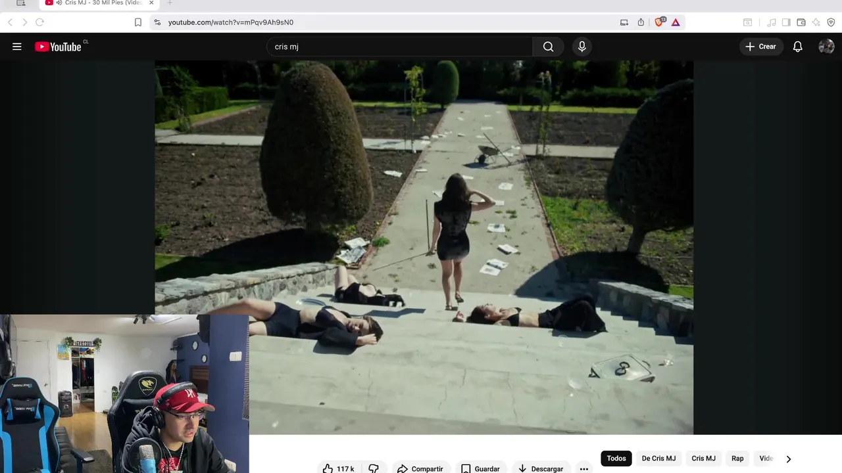The image size is (842, 473).
Task: Close the Cris MJ browser tab
Action: [151, 3]
